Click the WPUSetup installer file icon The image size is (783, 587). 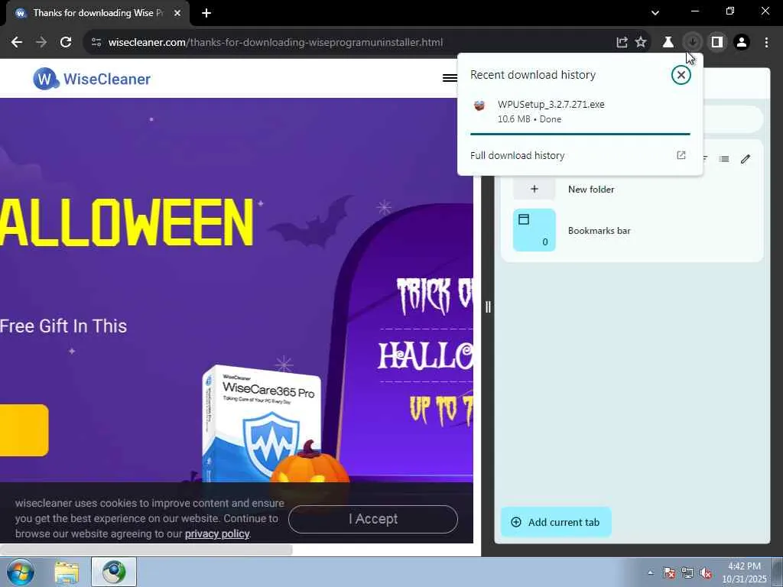pos(479,105)
